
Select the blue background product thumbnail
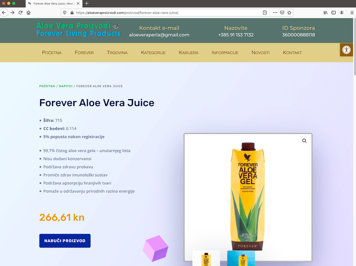pos(241,258)
